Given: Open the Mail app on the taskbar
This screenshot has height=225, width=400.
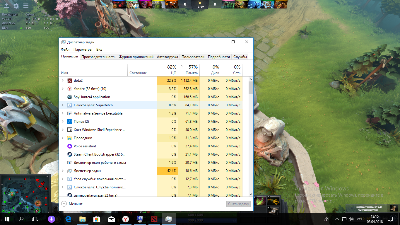Looking at the screenshot, I should tap(111, 219).
